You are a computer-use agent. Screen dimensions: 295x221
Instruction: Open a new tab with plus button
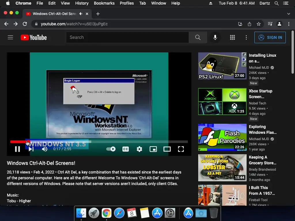click(98, 14)
